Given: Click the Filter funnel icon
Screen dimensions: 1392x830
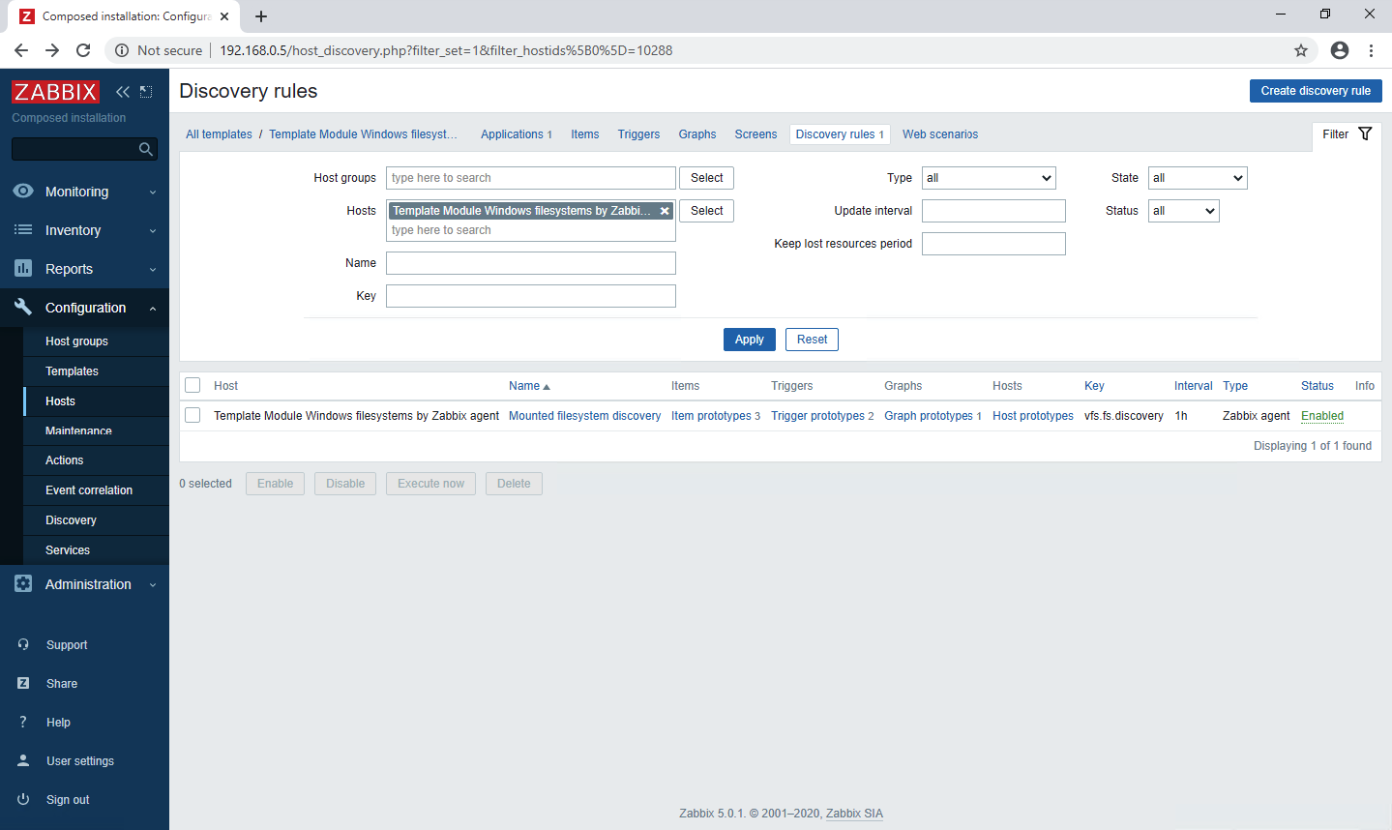Looking at the screenshot, I should point(1365,133).
